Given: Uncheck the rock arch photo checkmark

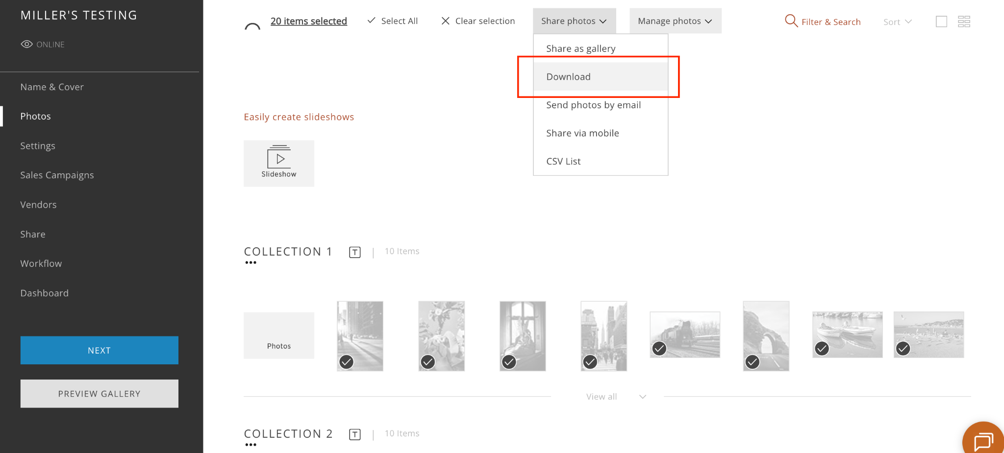Looking at the screenshot, I should coord(753,362).
